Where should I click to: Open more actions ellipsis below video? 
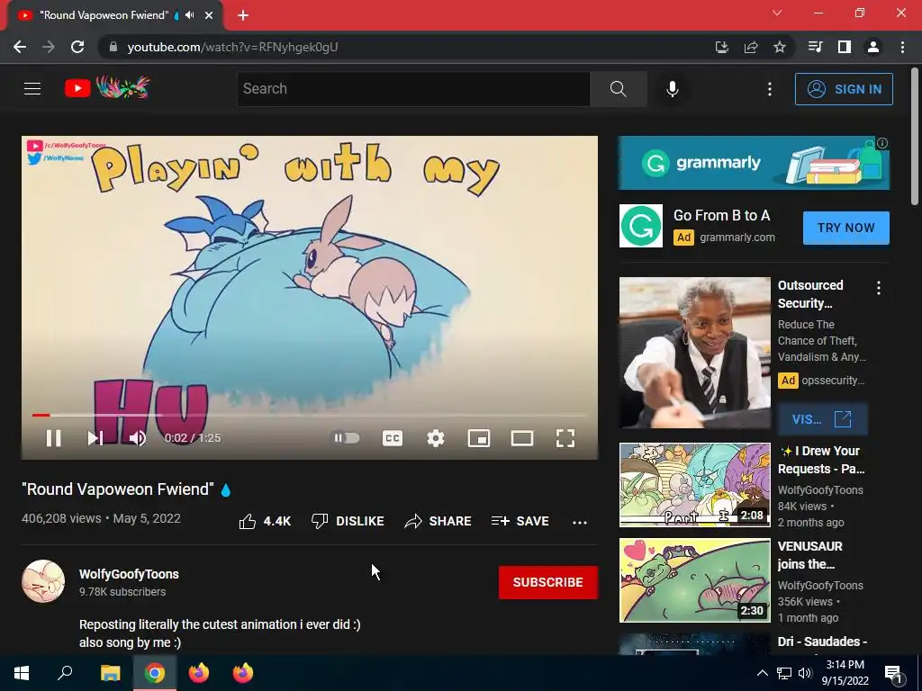pyautogui.click(x=580, y=522)
